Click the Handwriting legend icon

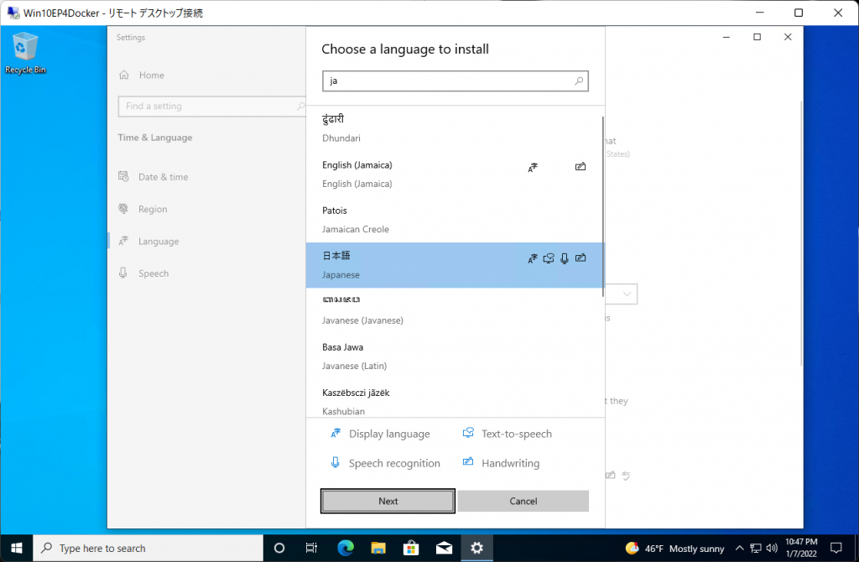tap(468, 461)
